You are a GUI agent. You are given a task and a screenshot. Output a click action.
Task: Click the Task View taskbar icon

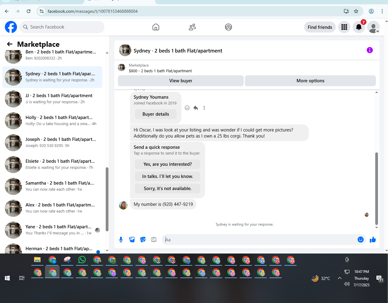(22, 278)
